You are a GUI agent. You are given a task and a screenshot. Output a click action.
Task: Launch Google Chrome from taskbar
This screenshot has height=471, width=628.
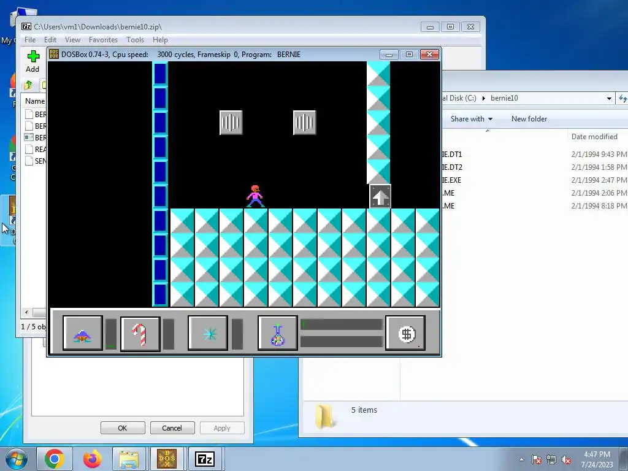click(55, 459)
